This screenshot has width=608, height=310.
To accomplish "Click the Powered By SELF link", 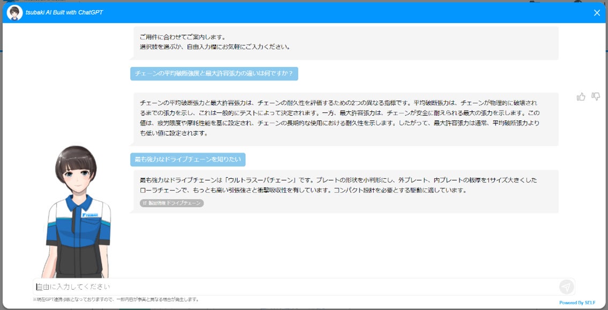I will pyautogui.click(x=577, y=303).
